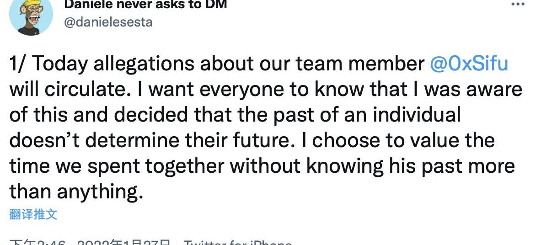Click the @danielesesta handle
The width and height of the screenshot is (541, 245).
108,21
